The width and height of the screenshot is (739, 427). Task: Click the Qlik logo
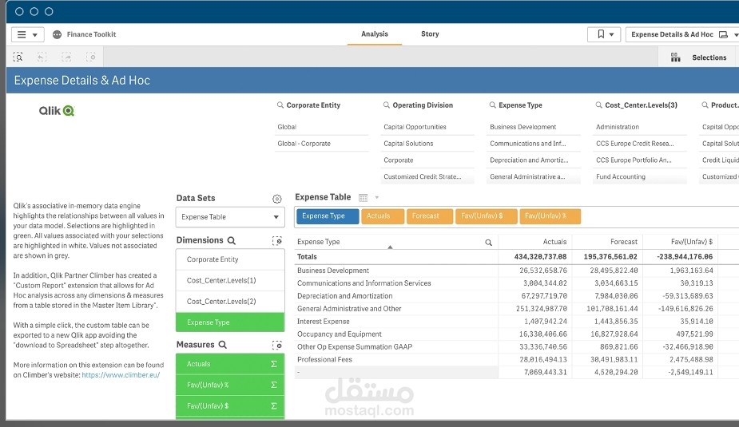click(x=57, y=111)
